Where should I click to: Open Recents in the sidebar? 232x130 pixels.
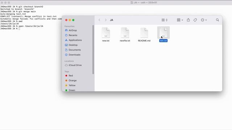73,35
